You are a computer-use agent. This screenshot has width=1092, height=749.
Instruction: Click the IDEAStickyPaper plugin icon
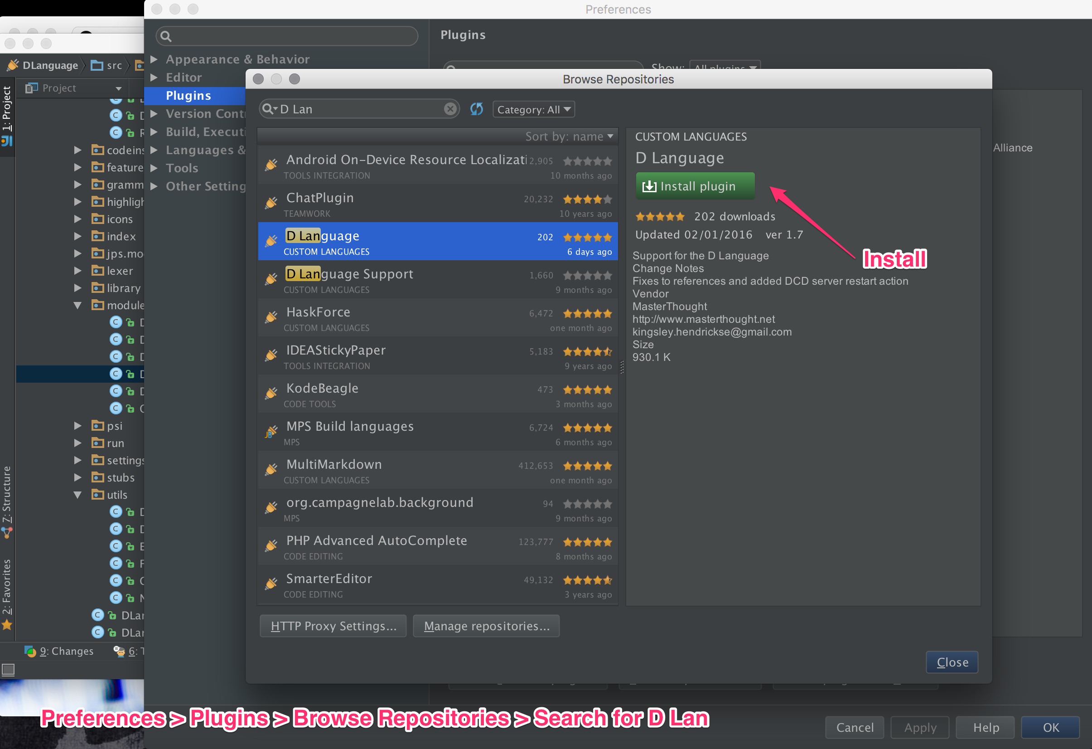271,355
